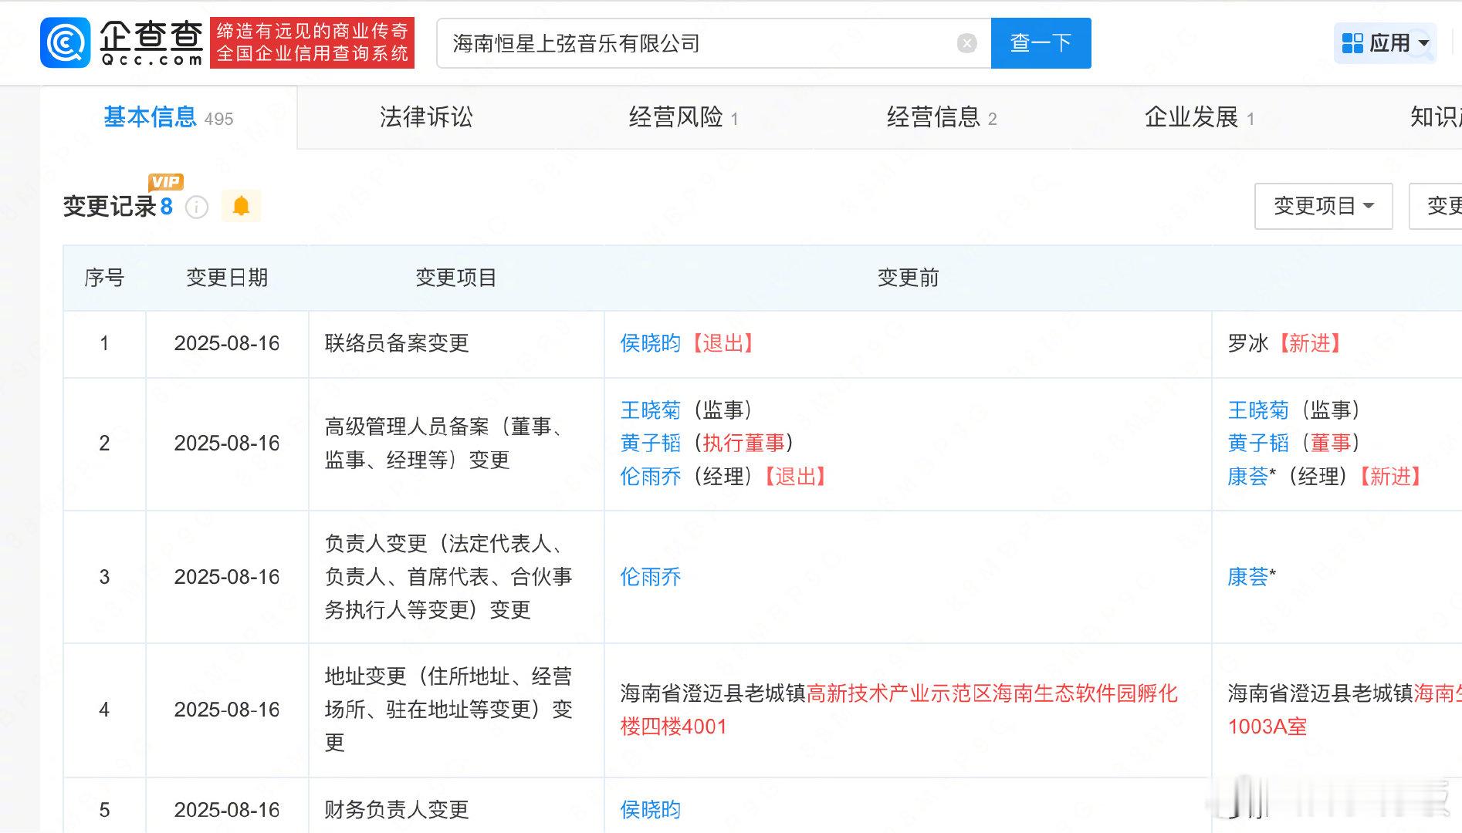Clear the search box with the X icon
Image resolution: width=1462 pixels, height=833 pixels.
point(966,43)
